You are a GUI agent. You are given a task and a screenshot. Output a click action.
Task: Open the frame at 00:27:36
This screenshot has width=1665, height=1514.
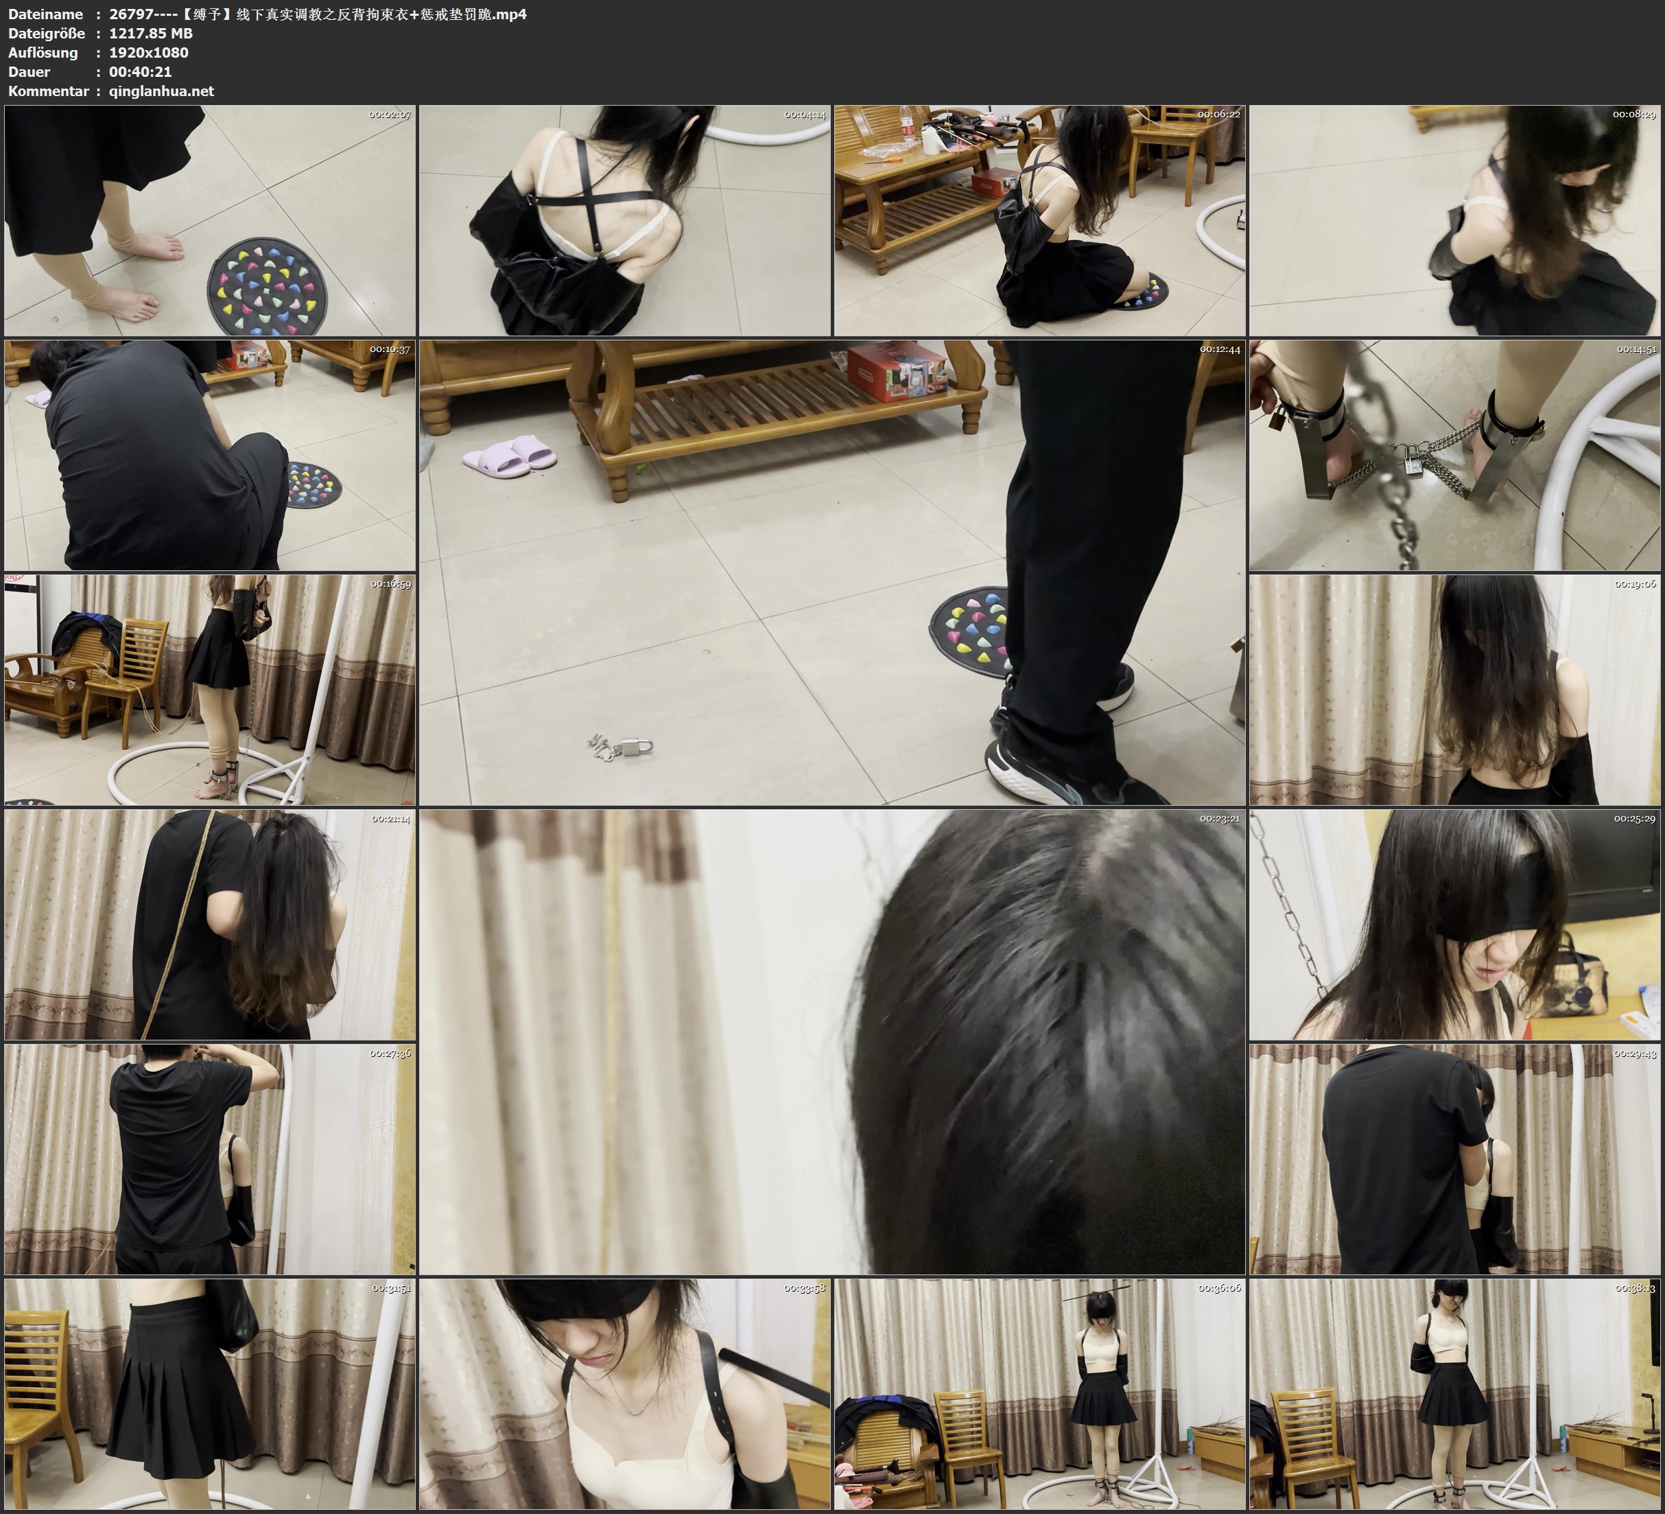(210, 1158)
